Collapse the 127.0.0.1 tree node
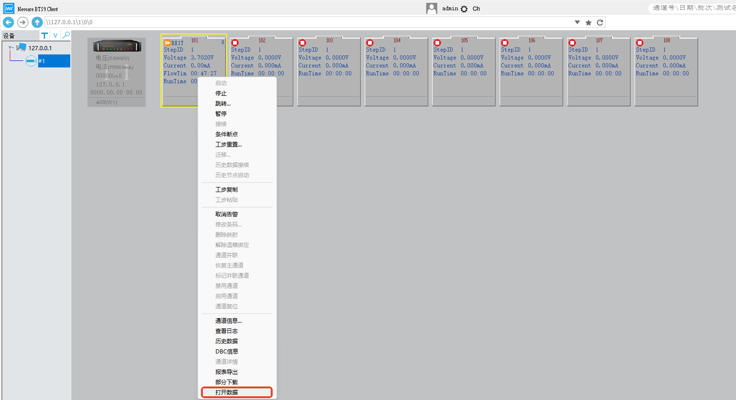The image size is (736, 400). [x=11, y=47]
